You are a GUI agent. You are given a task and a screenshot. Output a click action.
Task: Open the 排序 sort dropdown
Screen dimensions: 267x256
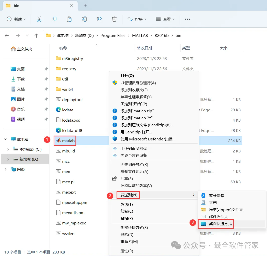pyautogui.click(x=137, y=19)
